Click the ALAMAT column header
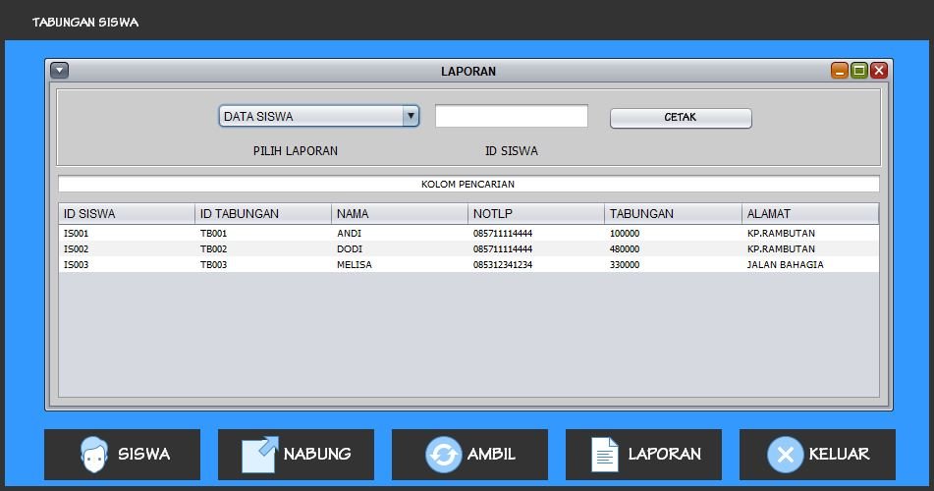The height and width of the screenshot is (491, 934). pyautogui.click(x=809, y=213)
